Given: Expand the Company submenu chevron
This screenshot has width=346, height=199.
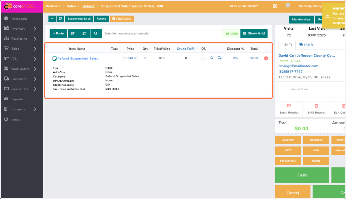Looking at the screenshot, I should point(35,109).
